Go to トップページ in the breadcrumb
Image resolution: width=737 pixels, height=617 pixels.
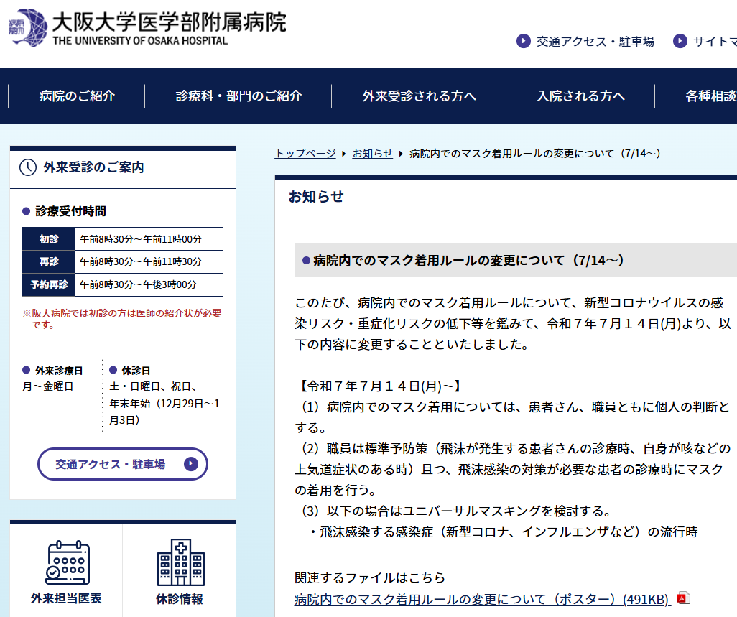coord(305,154)
